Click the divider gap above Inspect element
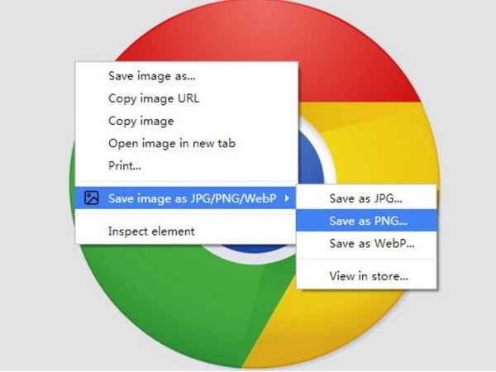Viewport: 496px width, 372px height. [187, 214]
